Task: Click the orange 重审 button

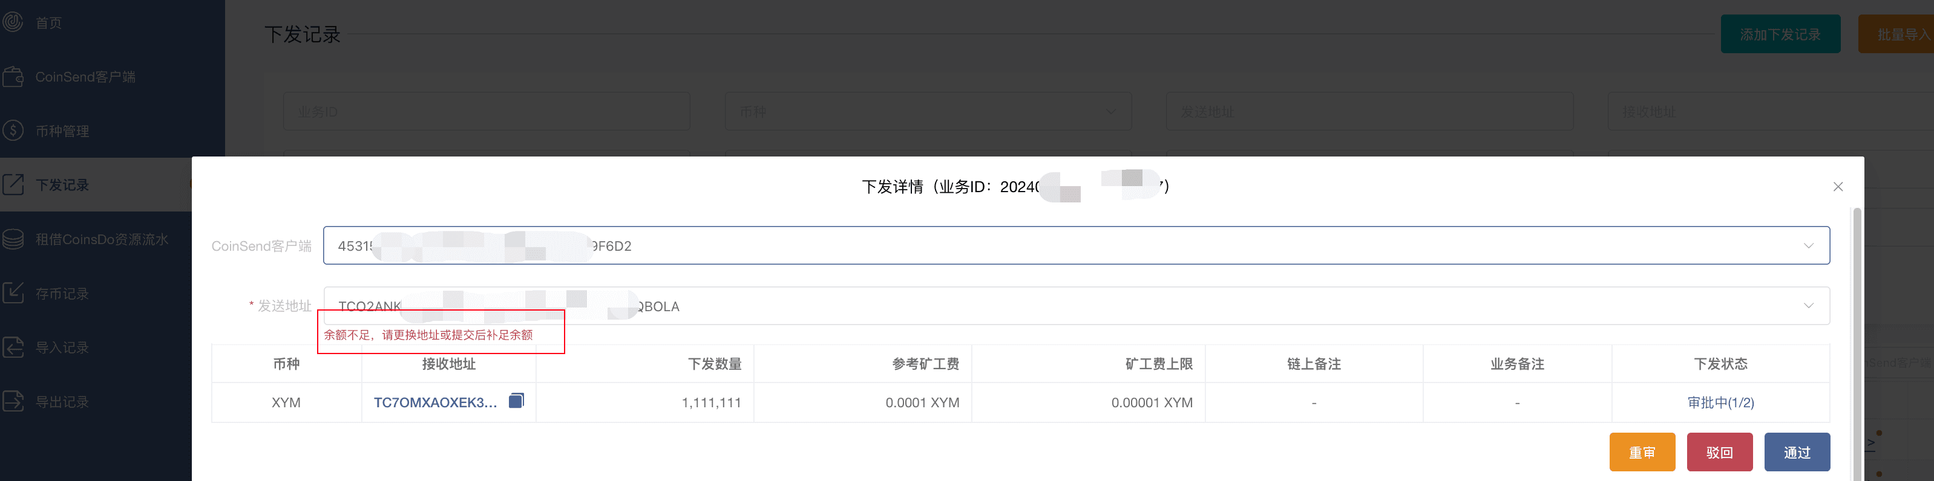Action: (x=1641, y=453)
